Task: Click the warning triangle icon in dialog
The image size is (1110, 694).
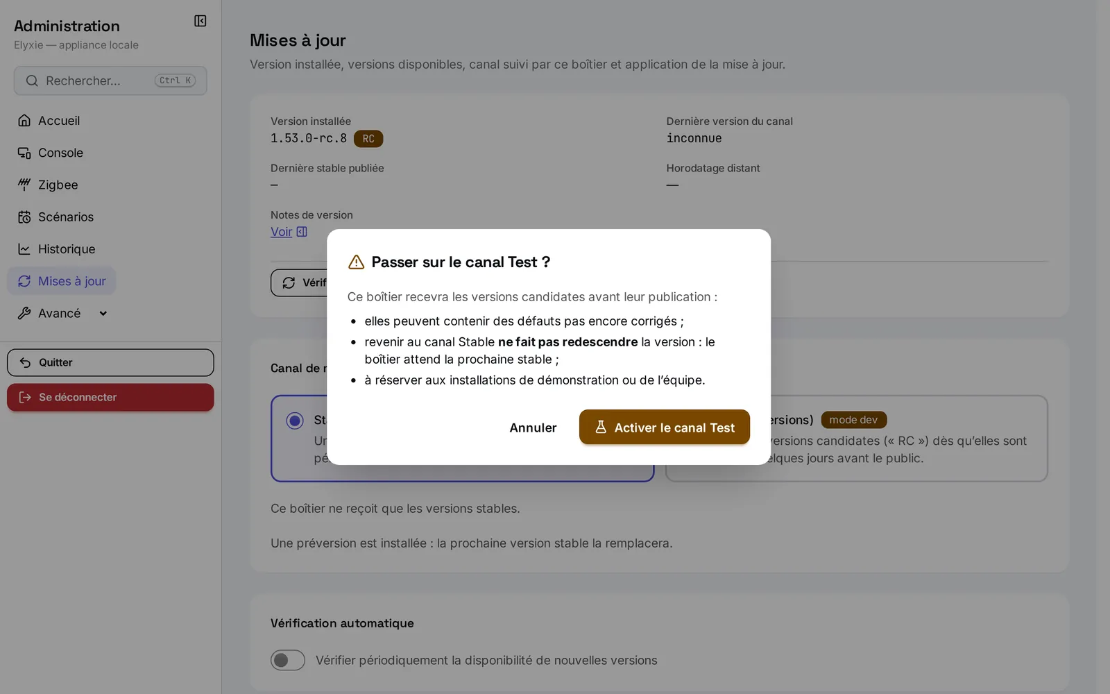Action: point(356,262)
